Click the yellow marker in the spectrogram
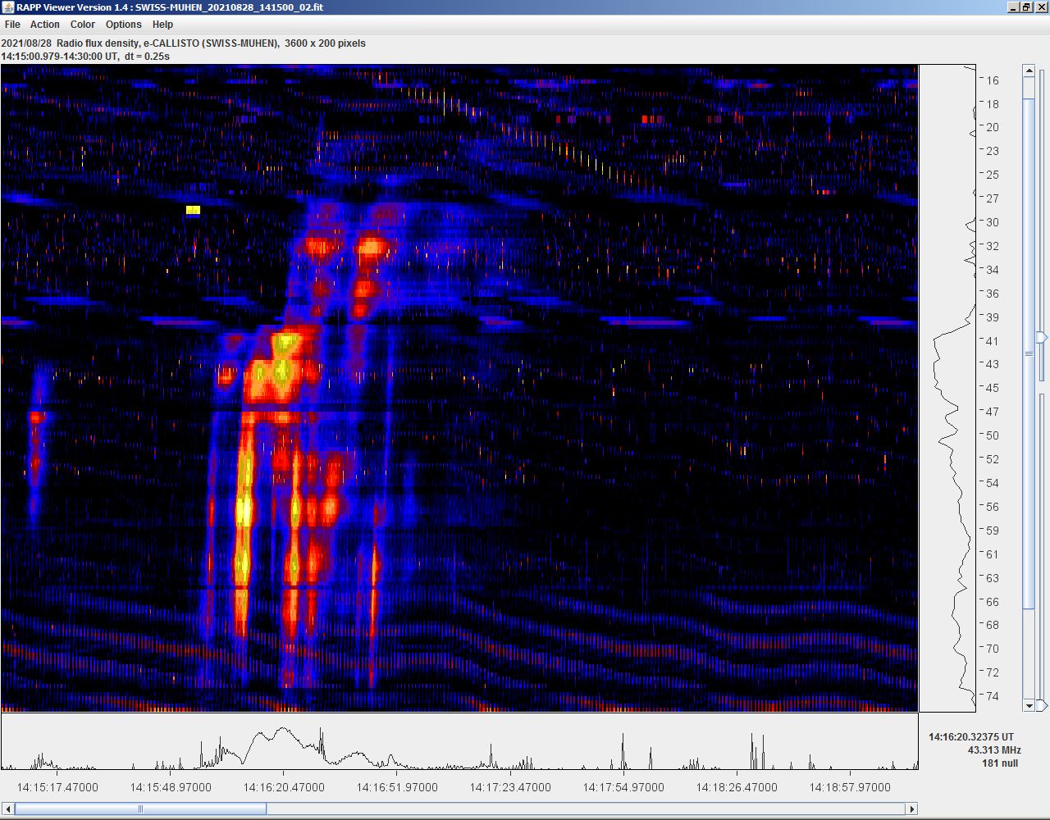Image resolution: width=1050 pixels, height=820 pixels. (193, 210)
